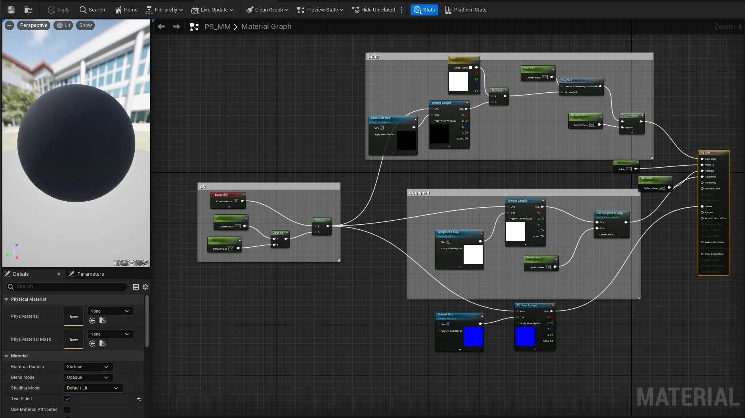
Task: Collapse the Physical Material section
Action: click(6, 300)
